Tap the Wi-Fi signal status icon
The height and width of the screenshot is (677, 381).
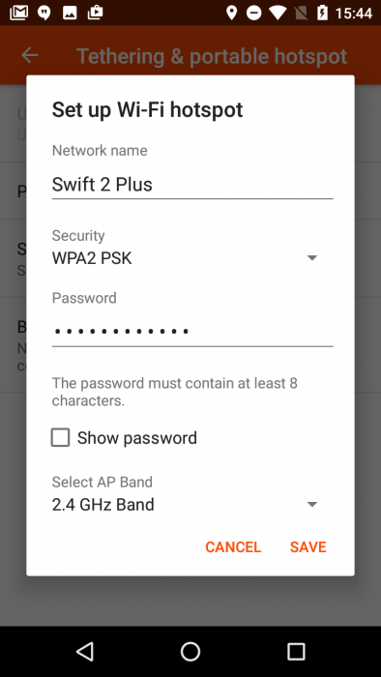pyautogui.click(x=277, y=13)
